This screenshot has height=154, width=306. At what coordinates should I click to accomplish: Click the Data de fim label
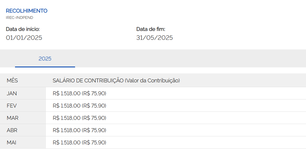point(151,29)
